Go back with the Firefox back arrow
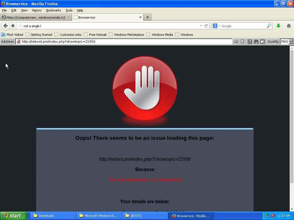Screen dimensions: 294x220 pos(5,26)
